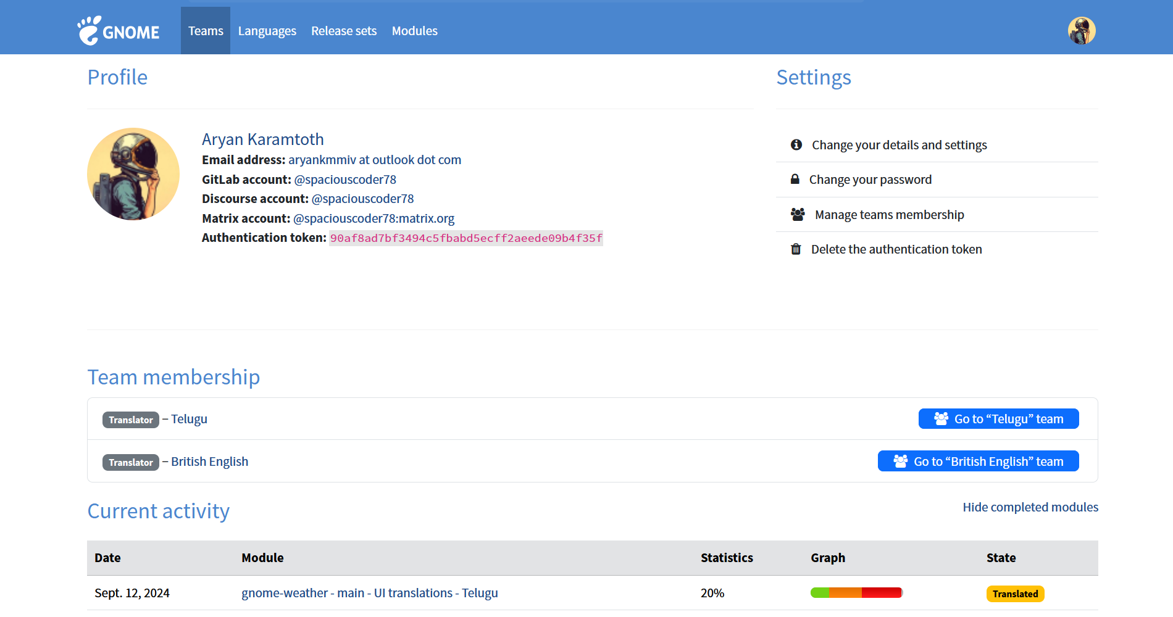Image resolution: width=1173 pixels, height=617 pixels.
Task: Click the Team membership heading
Action: tap(173, 377)
